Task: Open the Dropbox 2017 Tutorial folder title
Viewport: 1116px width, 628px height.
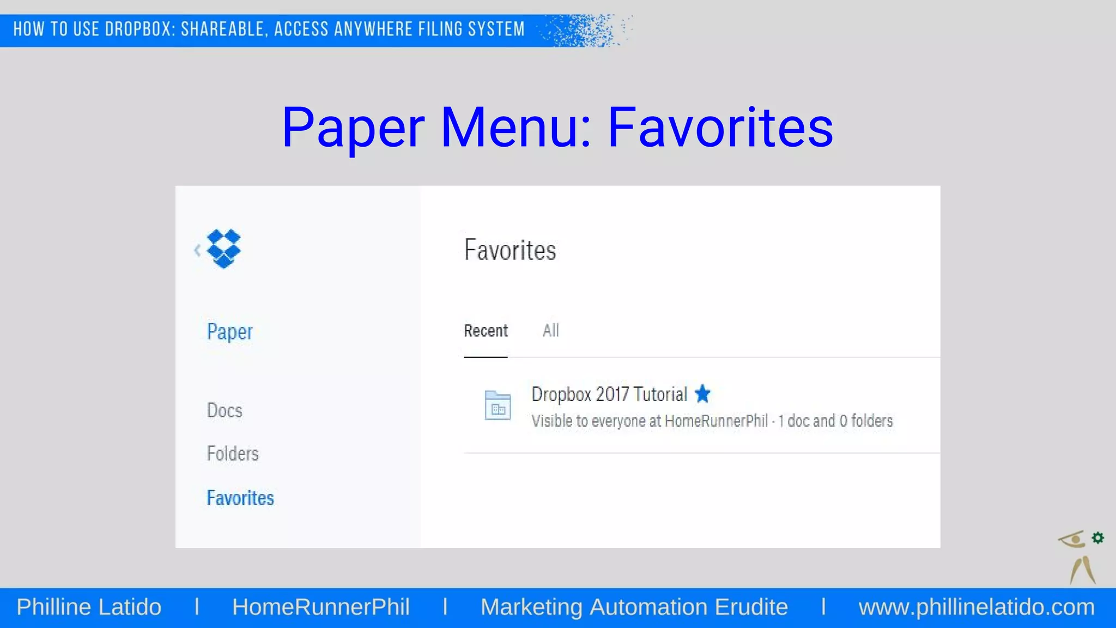Action: click(x=609, y=394)
